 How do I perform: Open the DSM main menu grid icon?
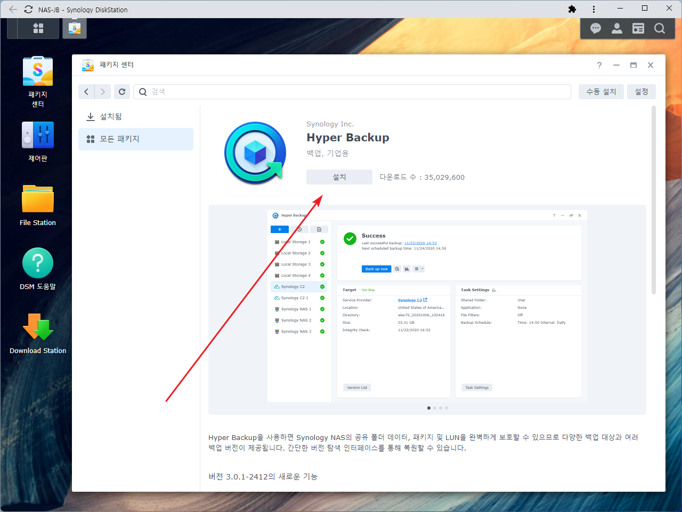coord(38,28)
